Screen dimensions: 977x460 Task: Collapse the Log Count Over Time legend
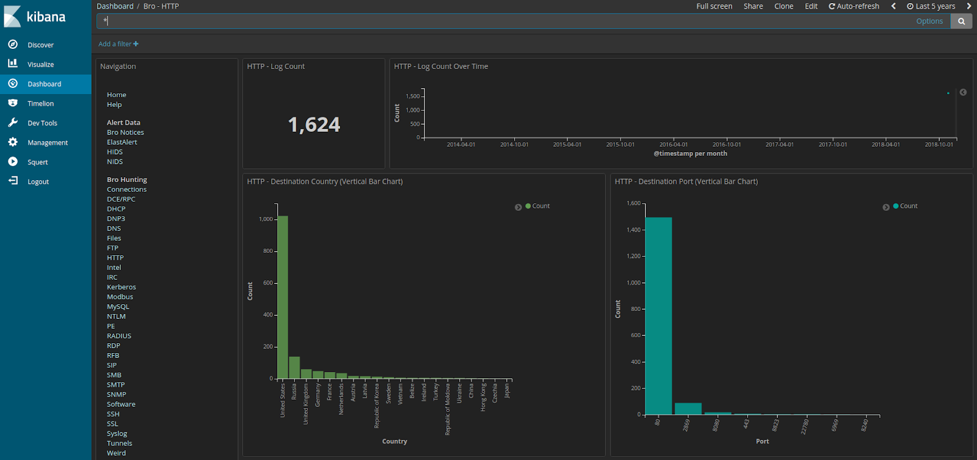click(963, 92)
